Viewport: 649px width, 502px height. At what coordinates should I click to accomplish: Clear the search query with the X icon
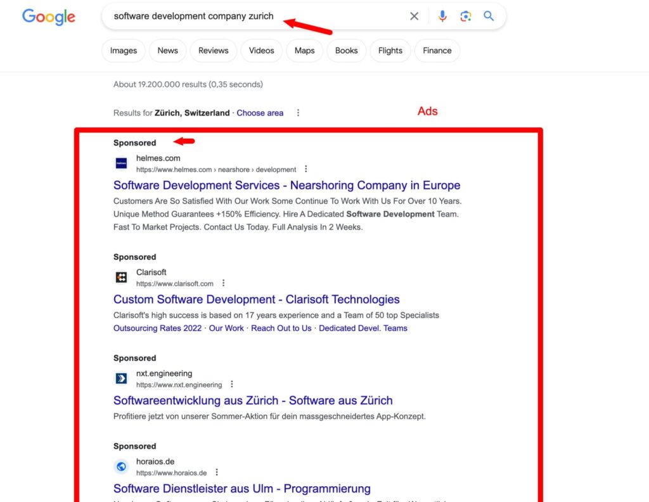coord(414,16)
